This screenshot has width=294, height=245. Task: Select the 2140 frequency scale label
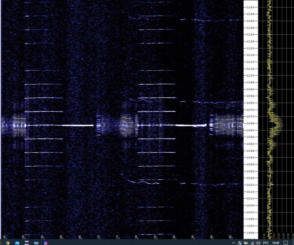(250, 21)
